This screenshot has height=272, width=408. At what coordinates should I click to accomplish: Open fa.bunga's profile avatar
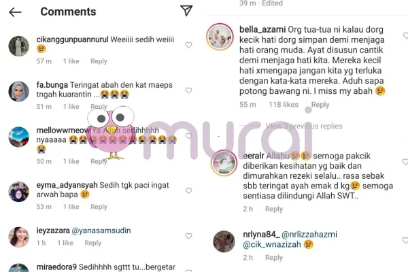point(19,92)
